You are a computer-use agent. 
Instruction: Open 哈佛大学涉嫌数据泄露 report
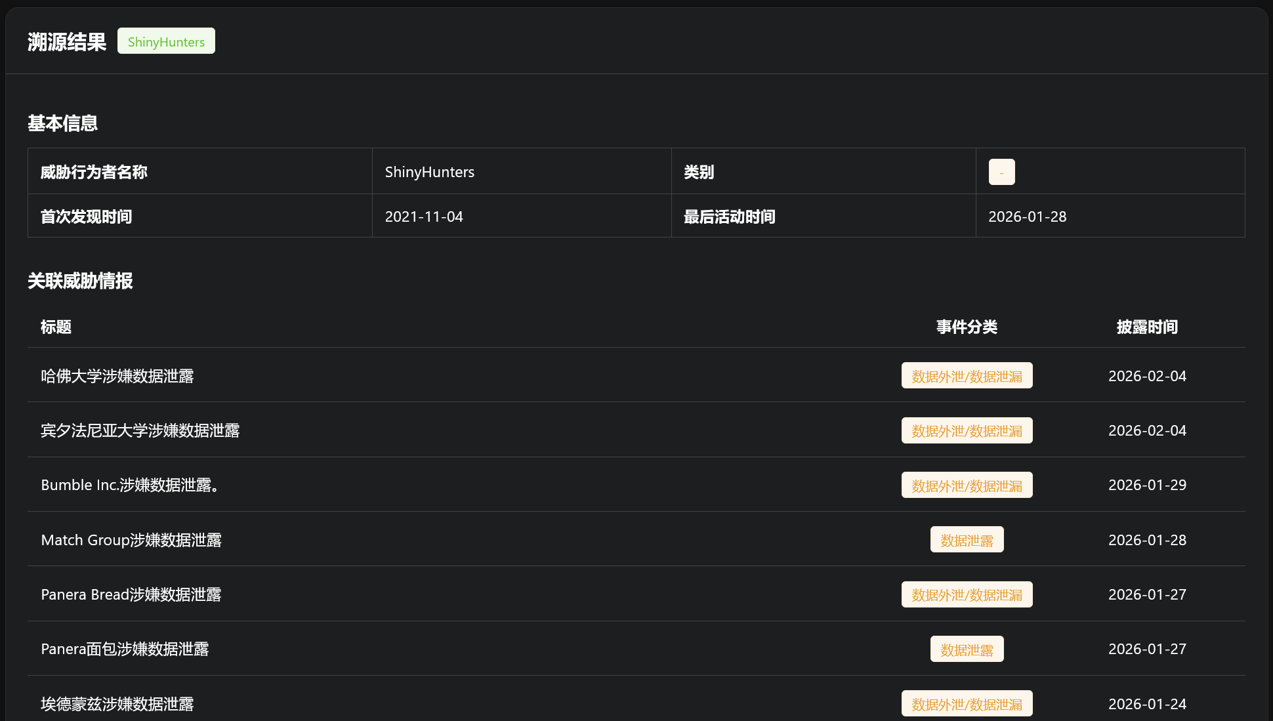point(117,376)
